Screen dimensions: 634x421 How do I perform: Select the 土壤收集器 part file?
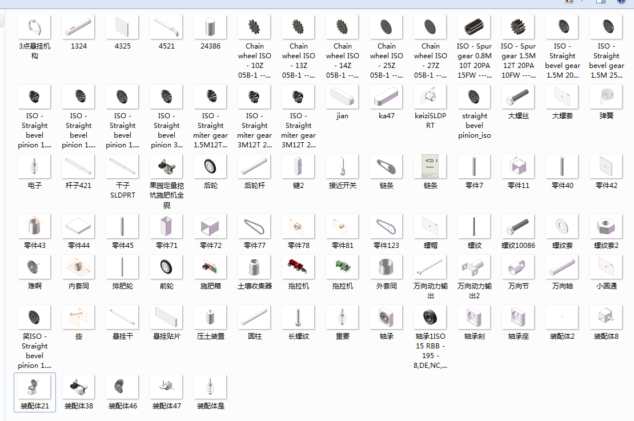pos(254,267)
